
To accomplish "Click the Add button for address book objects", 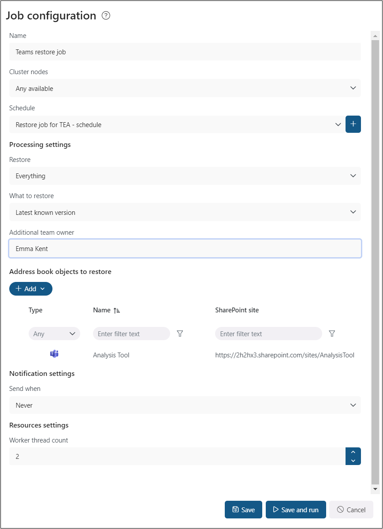I will (x=31, y=289).
